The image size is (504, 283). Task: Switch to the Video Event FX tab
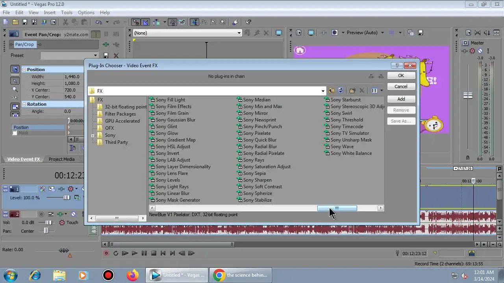tap(23, 159)
